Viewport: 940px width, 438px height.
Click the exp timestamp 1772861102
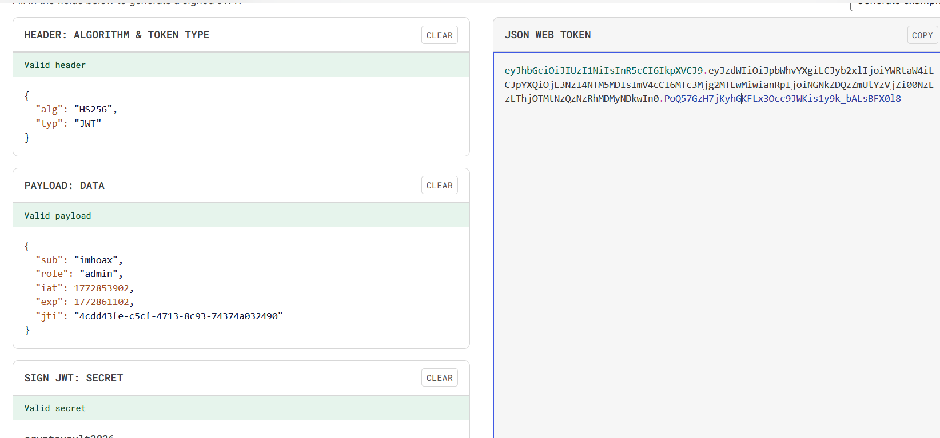click(102, 302)
